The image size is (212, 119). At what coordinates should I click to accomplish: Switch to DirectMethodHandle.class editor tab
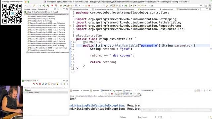pos(102,9)
